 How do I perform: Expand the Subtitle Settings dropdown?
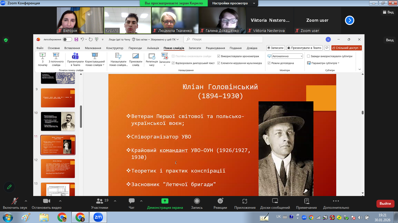325,63
